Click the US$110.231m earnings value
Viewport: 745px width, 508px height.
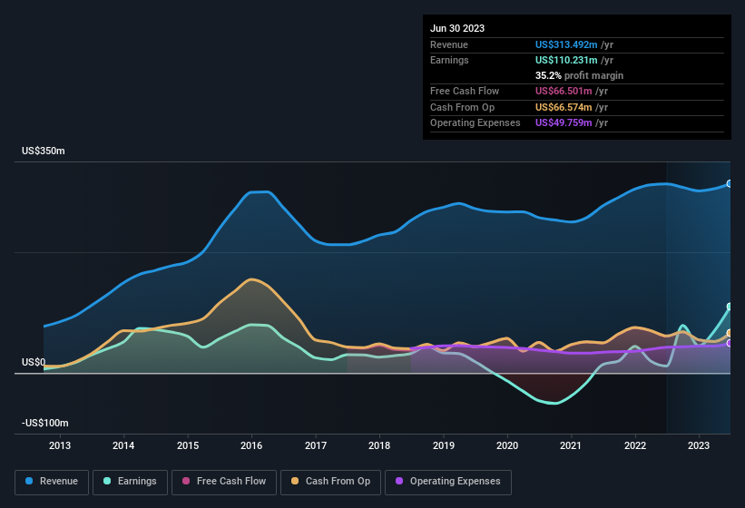pos(566,60)
